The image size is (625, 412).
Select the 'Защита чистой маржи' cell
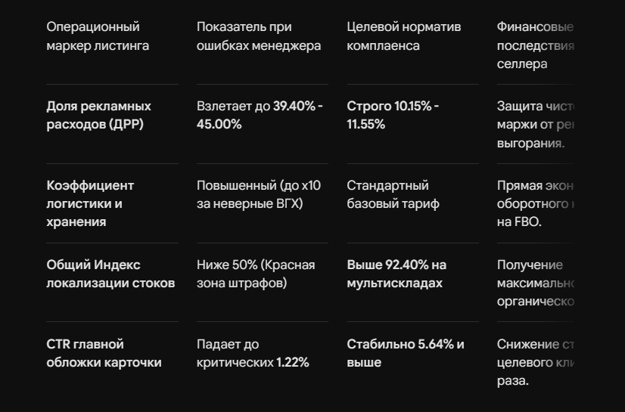tap(535, 125)
